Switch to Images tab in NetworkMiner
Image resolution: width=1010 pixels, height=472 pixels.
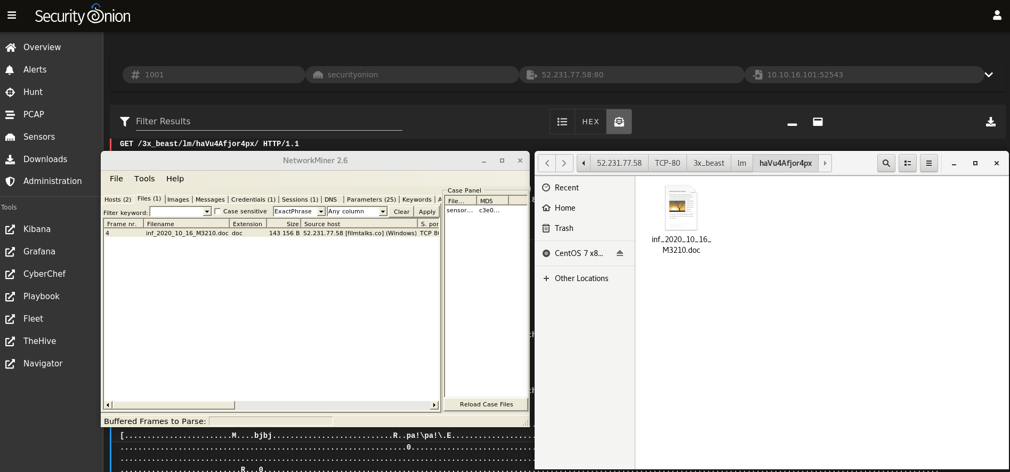[x=178, y=199]
